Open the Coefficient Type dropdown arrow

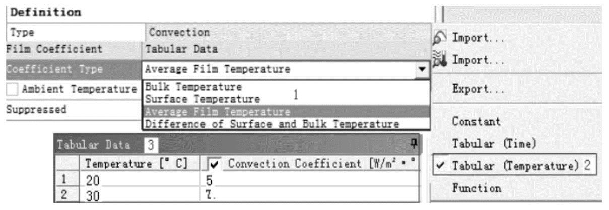422,70
